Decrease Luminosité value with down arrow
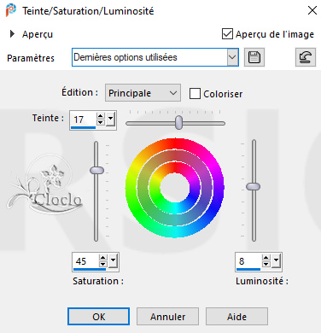The height and width of the screenshot is (333, 321). [x=266, y=264]
